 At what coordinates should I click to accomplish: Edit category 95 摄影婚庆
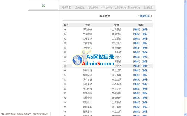137,30
